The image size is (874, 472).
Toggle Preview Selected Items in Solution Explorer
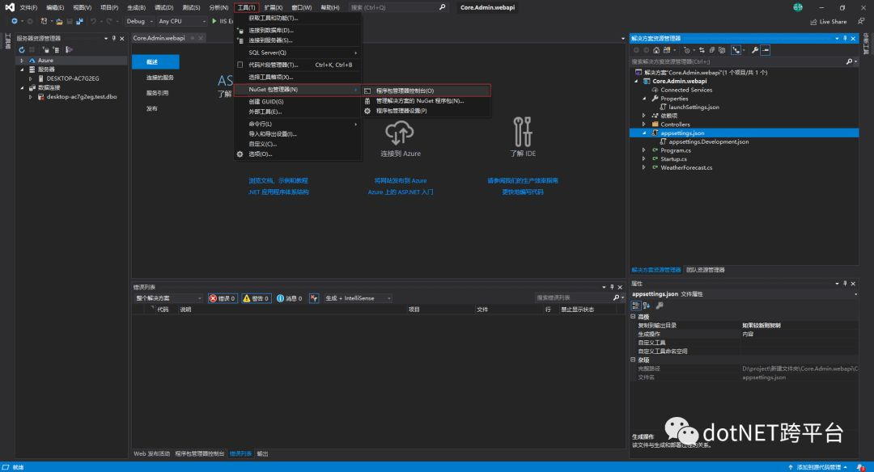coord(766,50)
